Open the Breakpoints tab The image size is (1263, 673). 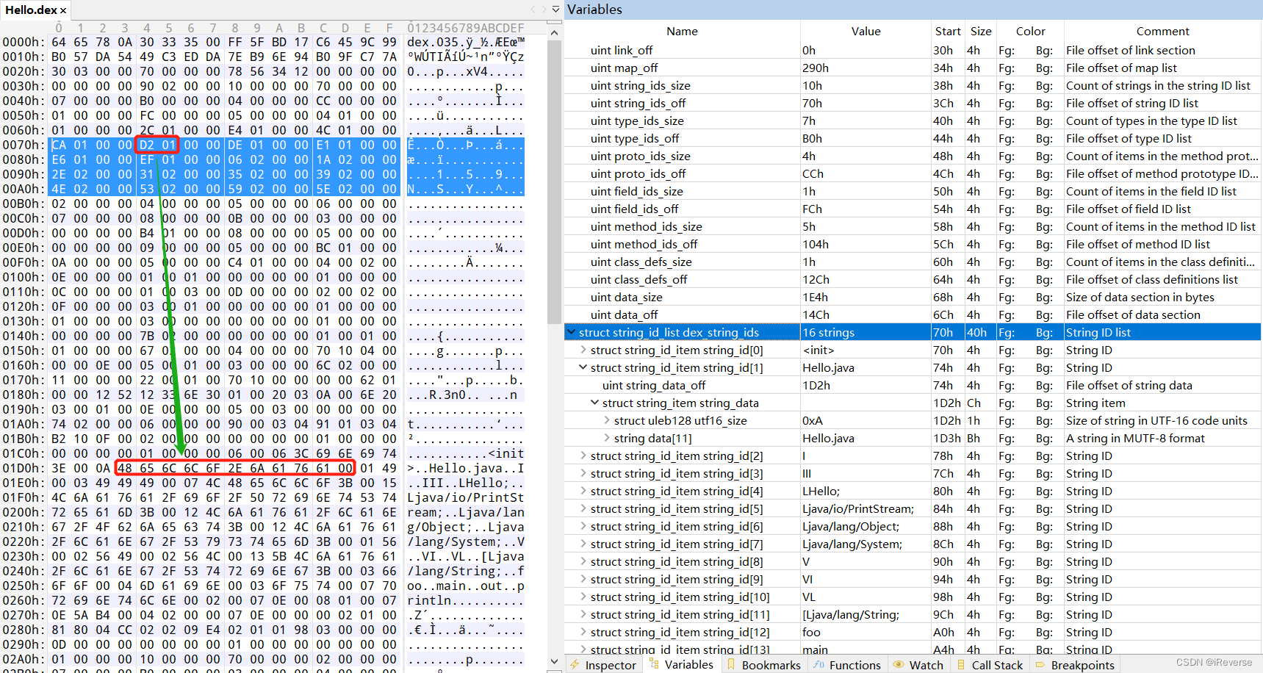click(x=1075, y=665)
